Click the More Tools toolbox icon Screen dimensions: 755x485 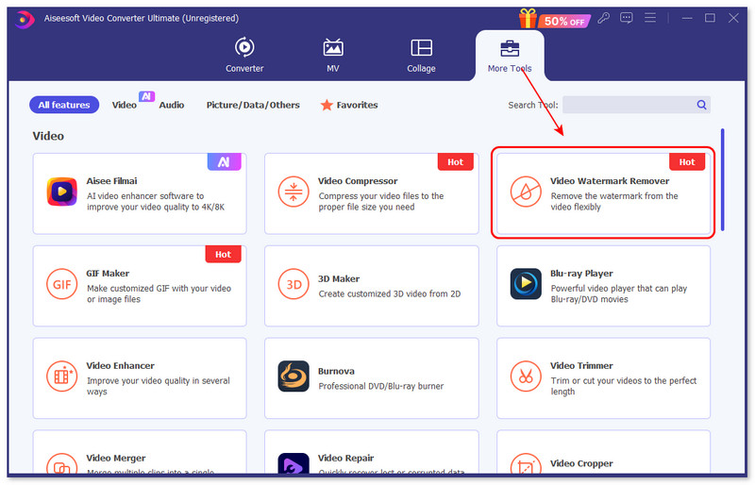click(x=510, y=49)
